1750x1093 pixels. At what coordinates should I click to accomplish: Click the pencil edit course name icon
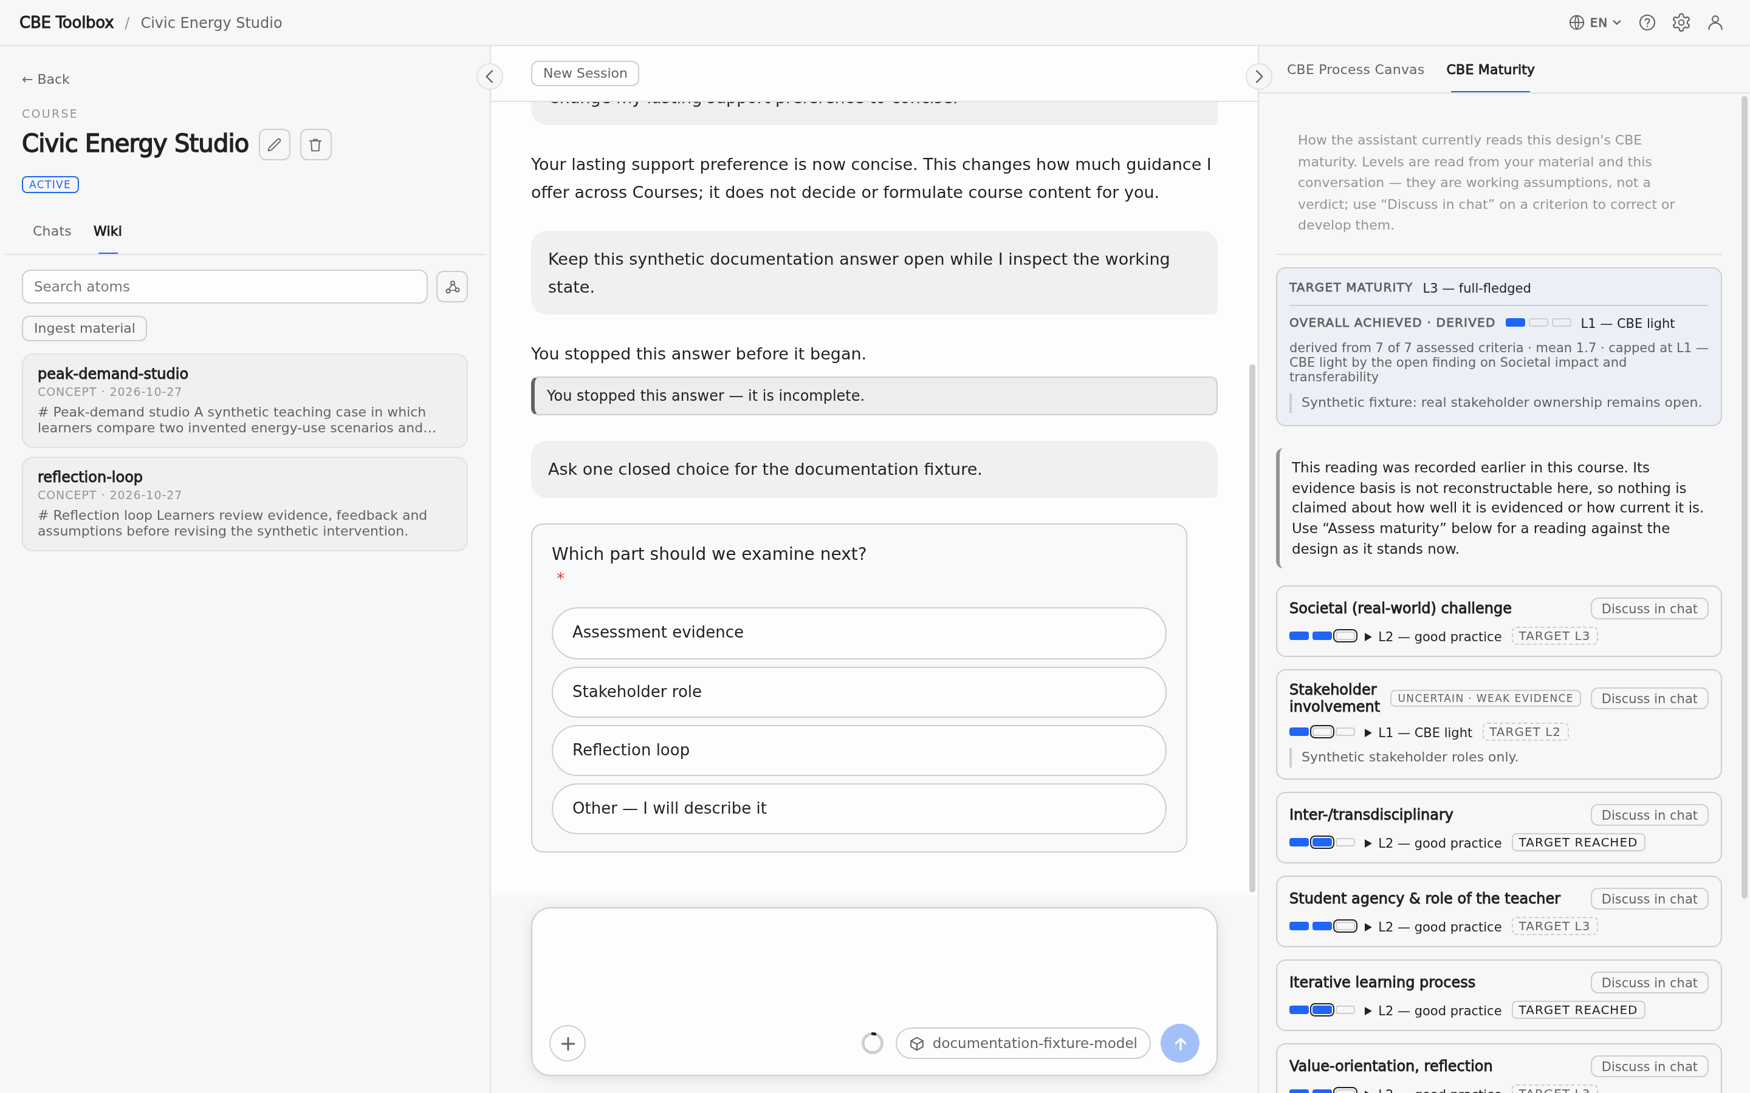tap(274, 145)
